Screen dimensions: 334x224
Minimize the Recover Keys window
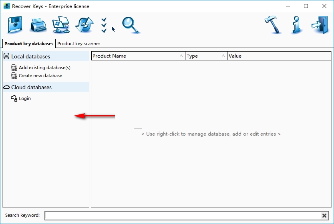[x=288, y=6]
